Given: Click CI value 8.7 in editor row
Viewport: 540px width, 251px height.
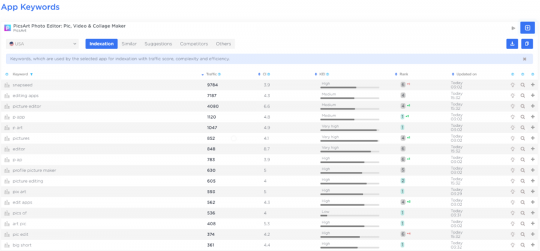Looking at the screenshot, I should (x=266, y=149).
